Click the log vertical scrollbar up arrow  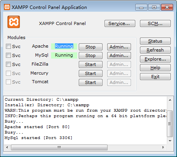[x=170, y=100]
